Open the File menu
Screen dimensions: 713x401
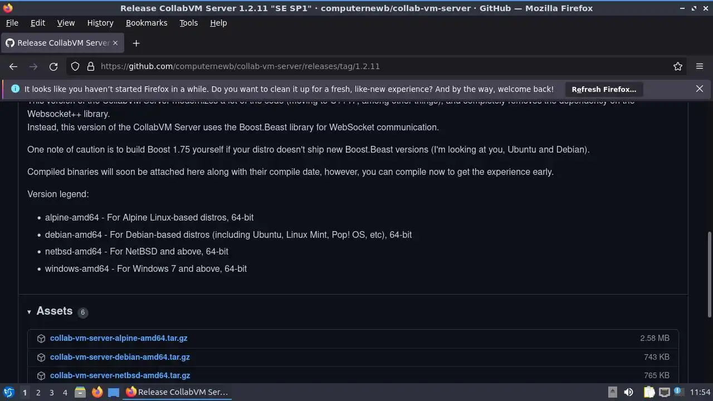[12, 23]
